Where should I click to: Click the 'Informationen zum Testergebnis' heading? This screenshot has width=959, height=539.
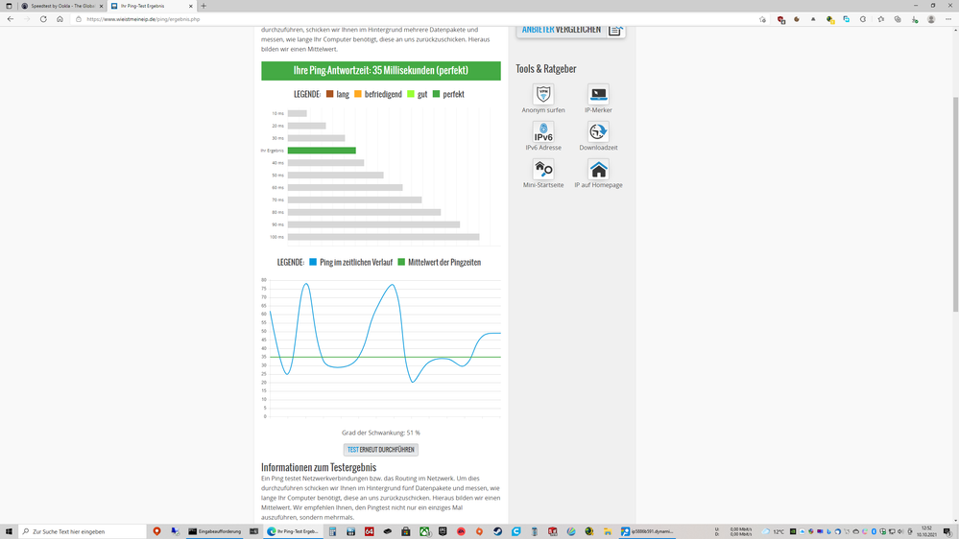point(319,467)
